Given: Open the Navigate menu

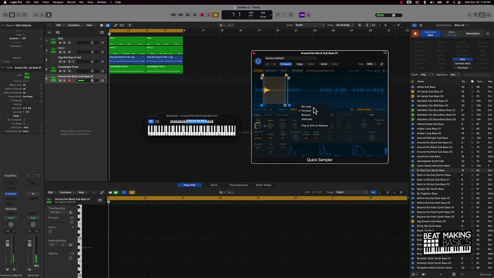Looking at the screenshot, I should pos(58,2).
